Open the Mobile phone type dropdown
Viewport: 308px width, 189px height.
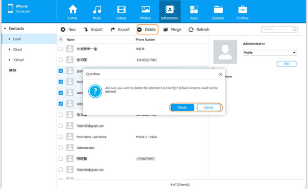[270, 53]
